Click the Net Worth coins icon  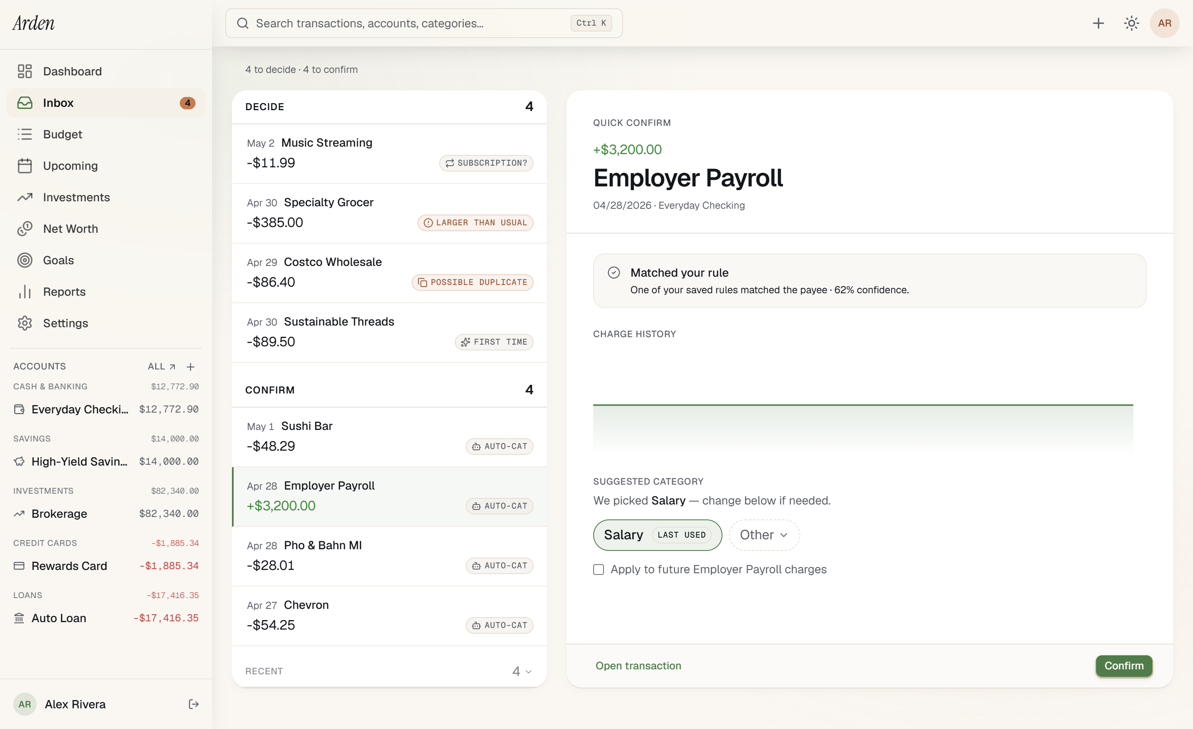click(x=25, y=229)
